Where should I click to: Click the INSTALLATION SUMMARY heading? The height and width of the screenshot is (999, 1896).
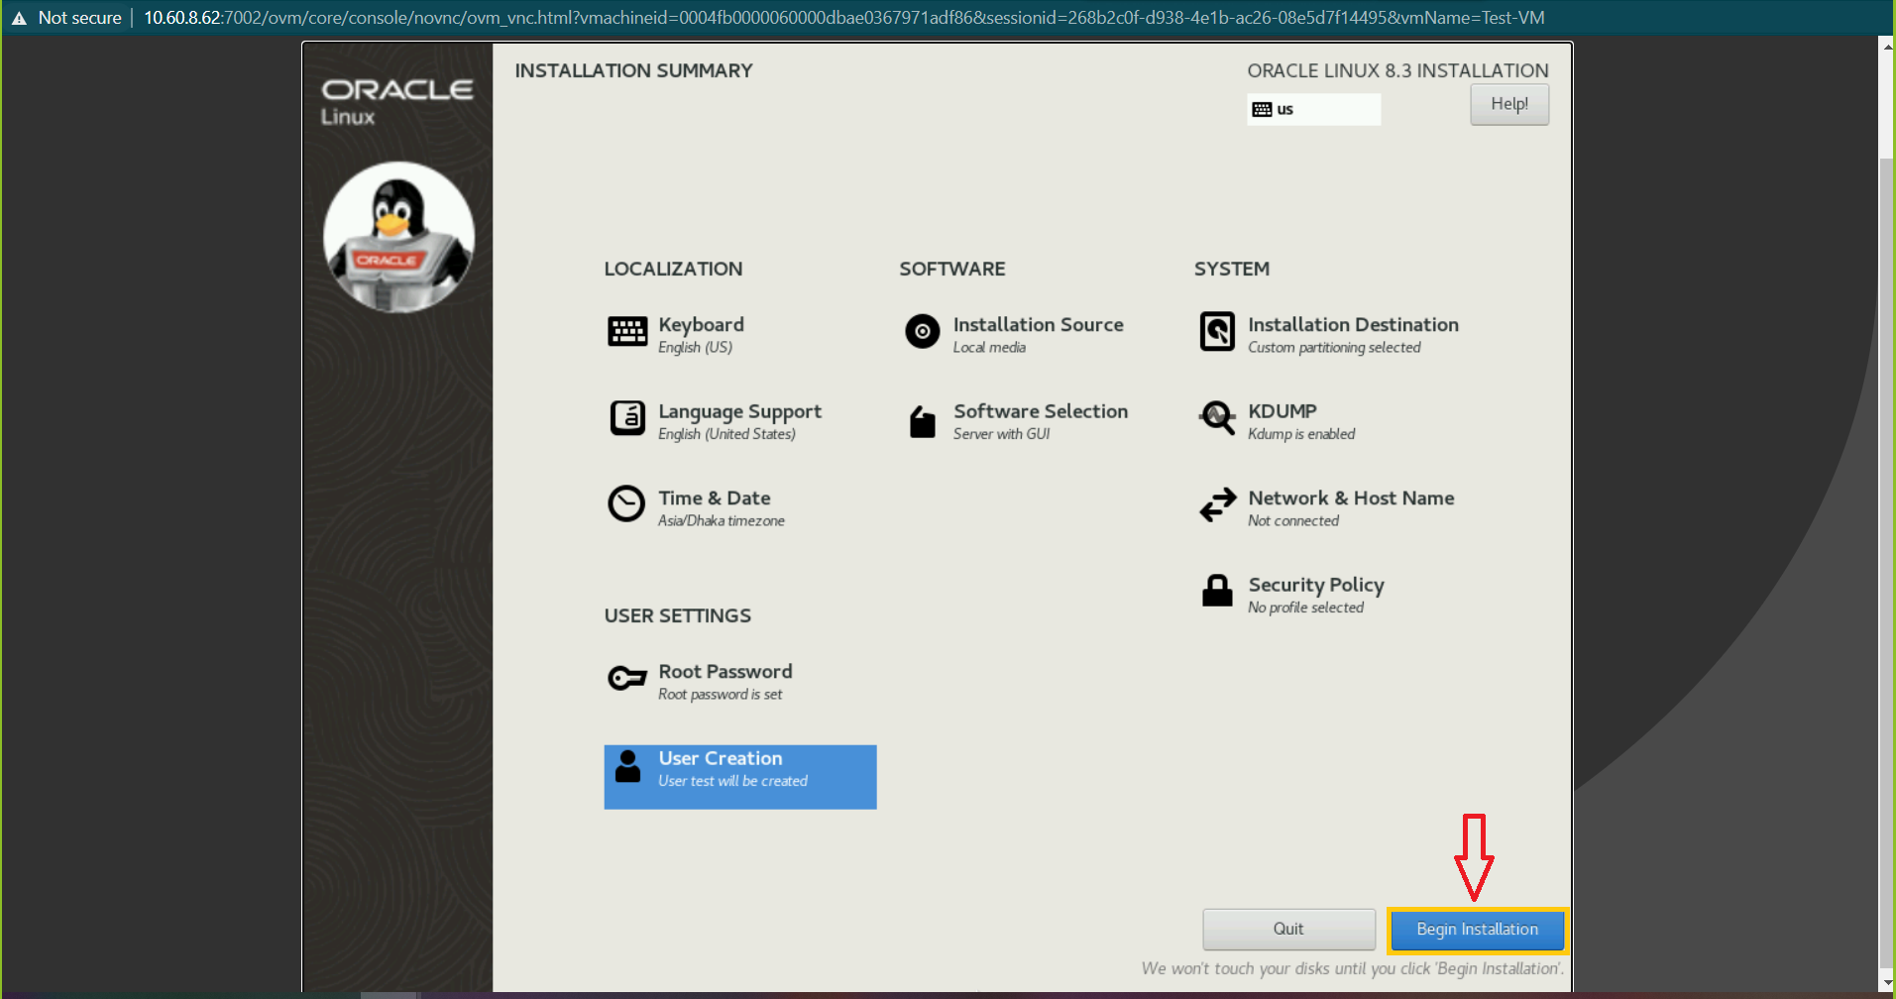coord(633,71)
